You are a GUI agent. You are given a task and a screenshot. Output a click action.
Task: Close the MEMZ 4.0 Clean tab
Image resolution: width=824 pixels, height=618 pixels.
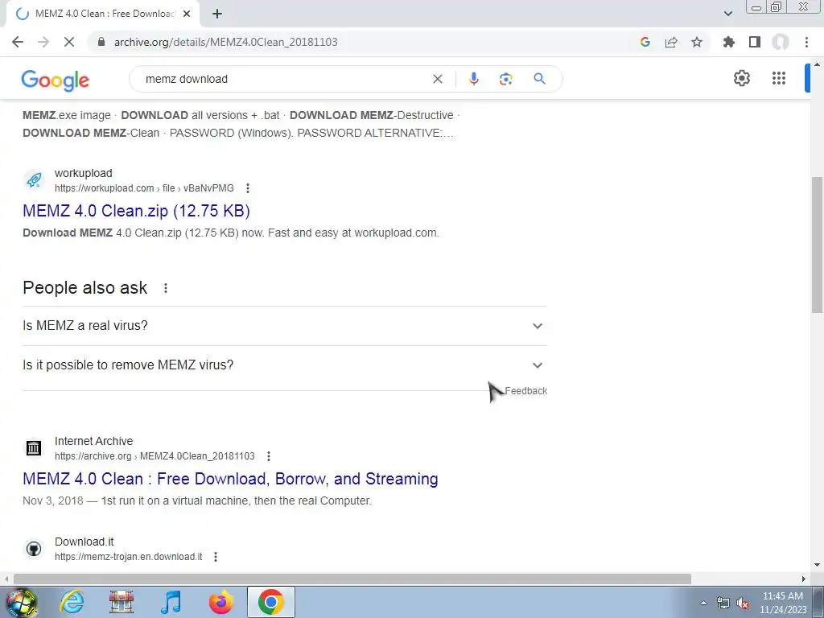tap(187, 14)
